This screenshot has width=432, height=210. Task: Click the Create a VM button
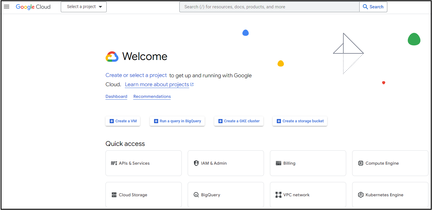tap(122, 121)
